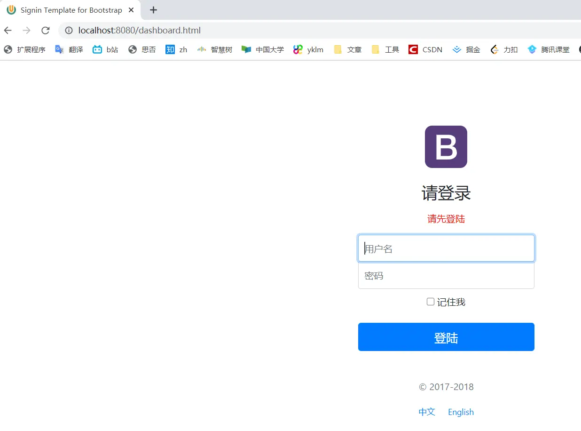The image size is (581, 431).
Task: Click the blue 登陆 button
Action: [446, 337]
